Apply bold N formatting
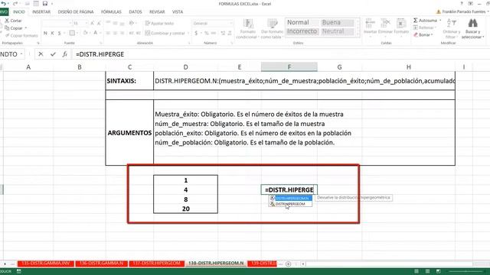Image resolution: width=490 pixels, height=275 pixels. click(45, 33)
